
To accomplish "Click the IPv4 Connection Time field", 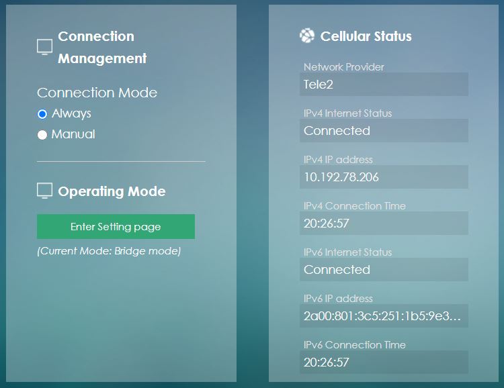I will (x=384, y=224).
